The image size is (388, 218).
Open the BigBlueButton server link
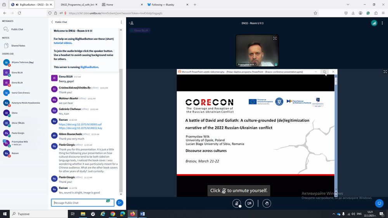[89, 67]
